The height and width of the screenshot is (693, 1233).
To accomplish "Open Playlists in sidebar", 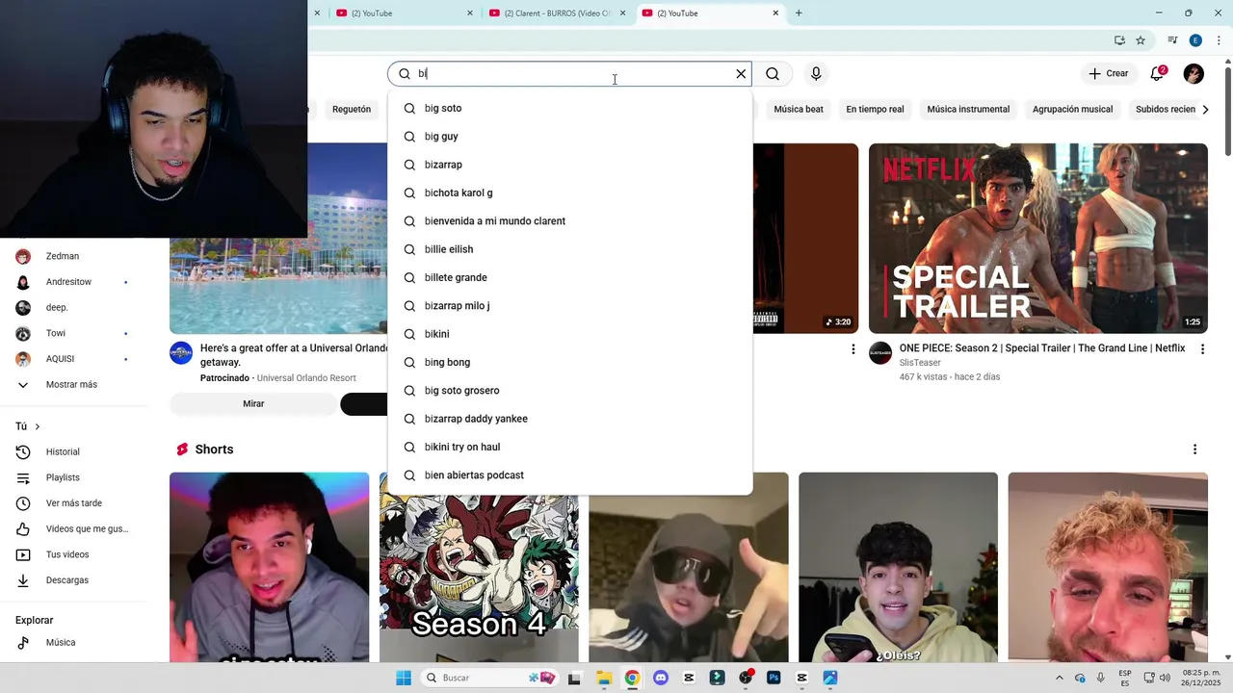I will [x=72, y=477].
